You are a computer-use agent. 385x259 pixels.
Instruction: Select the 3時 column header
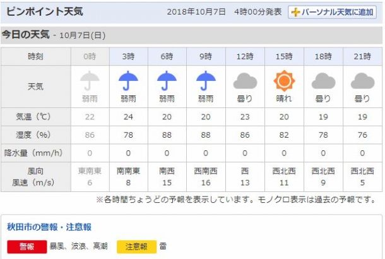point(128,56)
